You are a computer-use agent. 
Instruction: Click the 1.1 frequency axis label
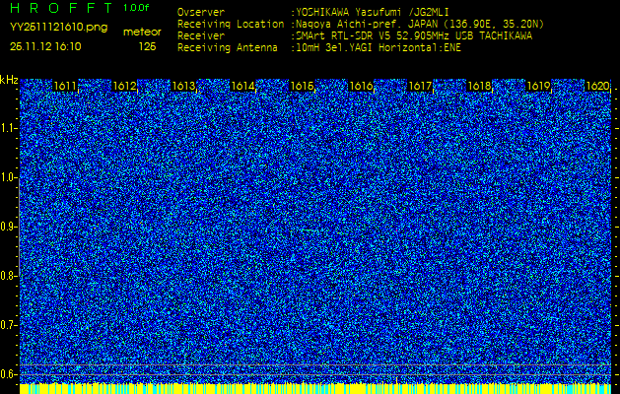(x=6, y=128)
